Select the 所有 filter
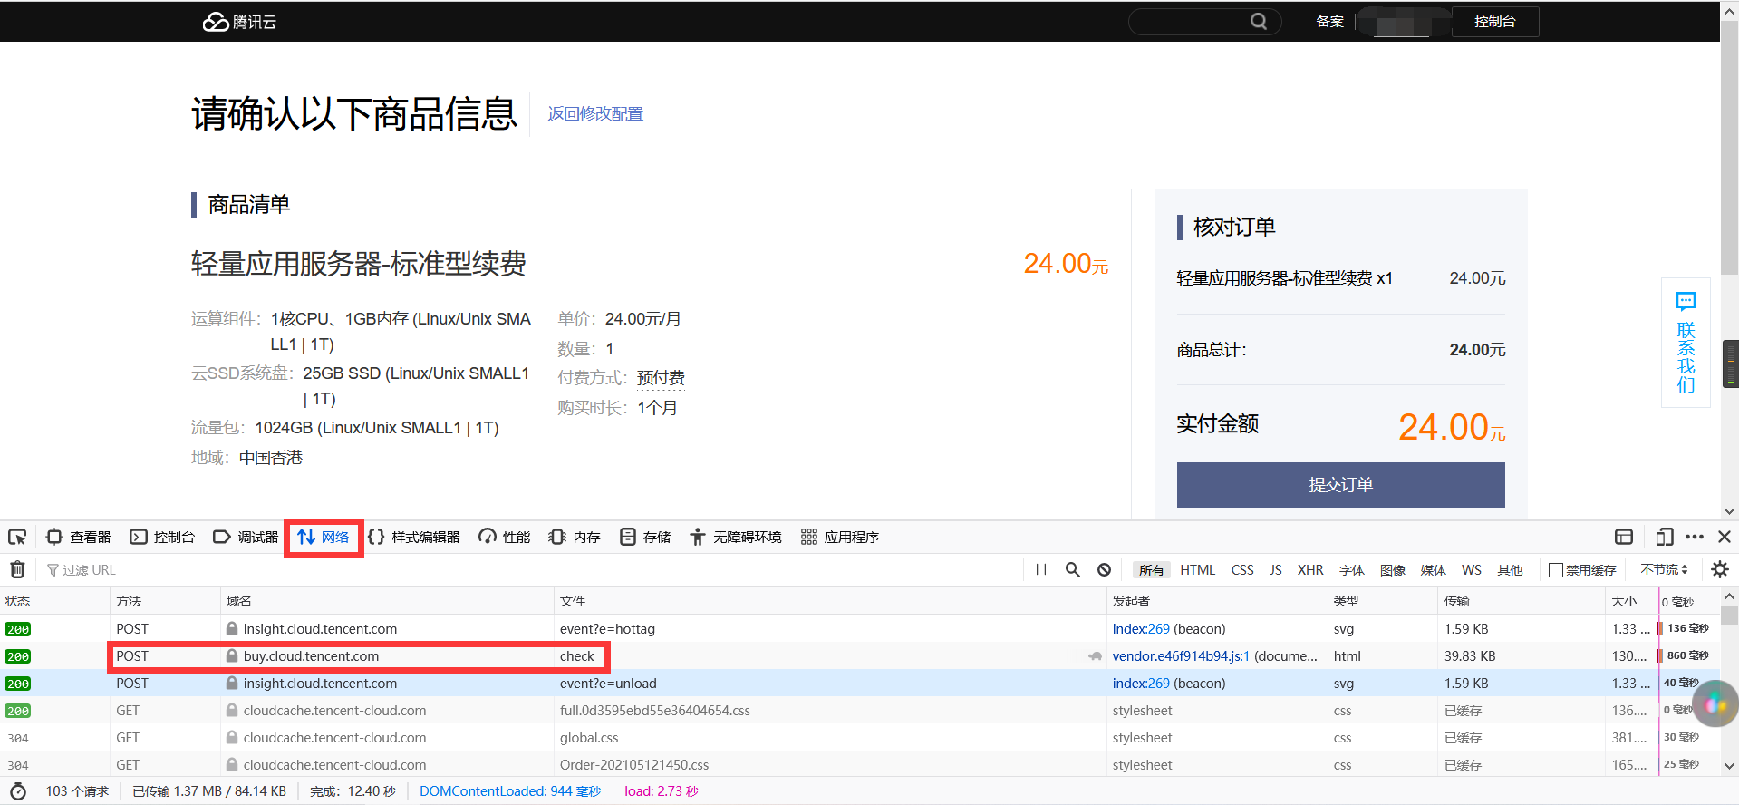 click(x=1151, y=569)
